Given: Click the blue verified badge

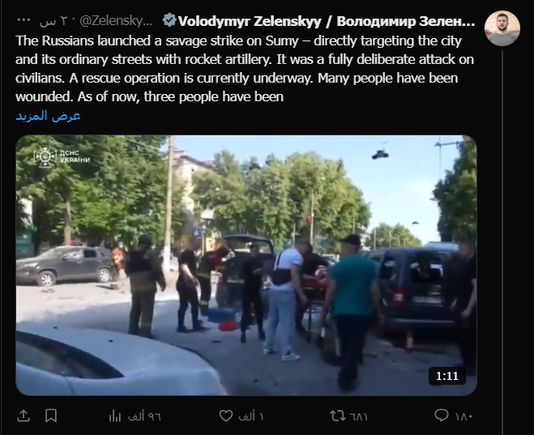Looking at the screenshot, I should point(169,20).
